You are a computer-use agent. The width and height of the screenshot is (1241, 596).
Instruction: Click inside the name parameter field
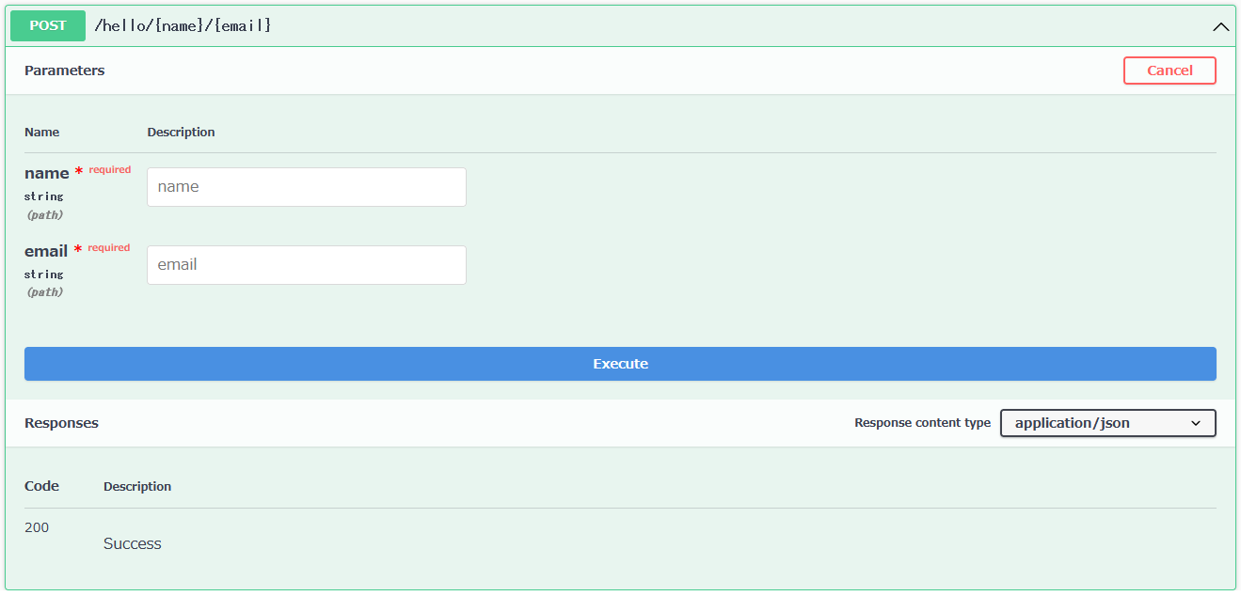coord(306,186)
